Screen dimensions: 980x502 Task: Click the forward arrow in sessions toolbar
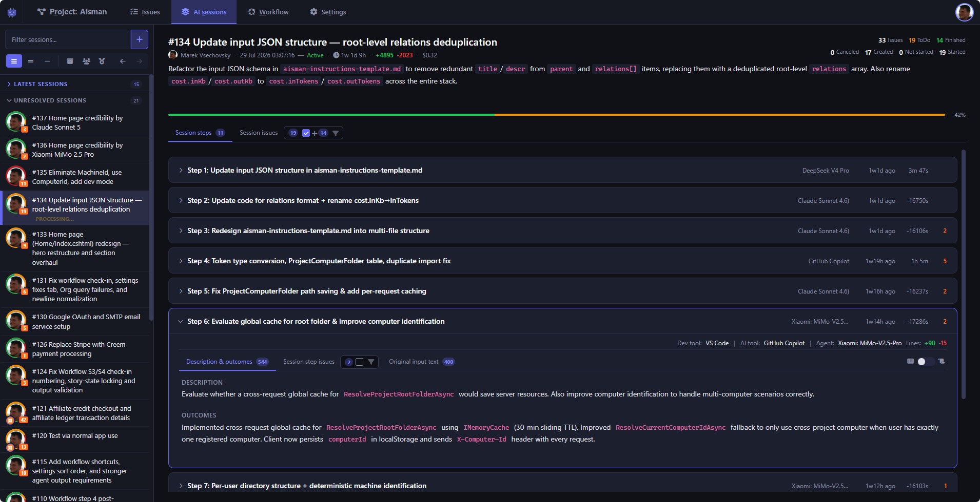(139, 61)
